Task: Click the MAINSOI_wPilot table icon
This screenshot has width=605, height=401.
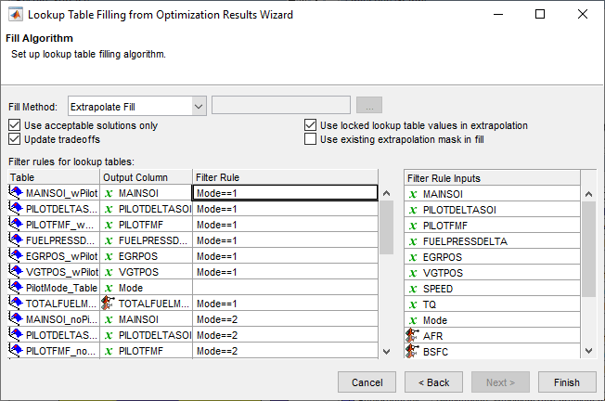Action: click(16, 193)
